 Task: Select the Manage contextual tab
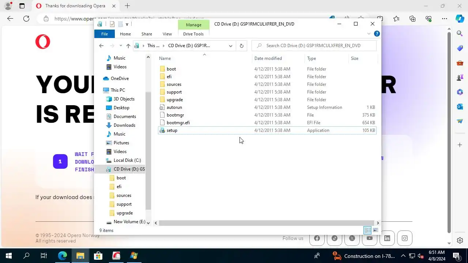[x=193, y=24]
